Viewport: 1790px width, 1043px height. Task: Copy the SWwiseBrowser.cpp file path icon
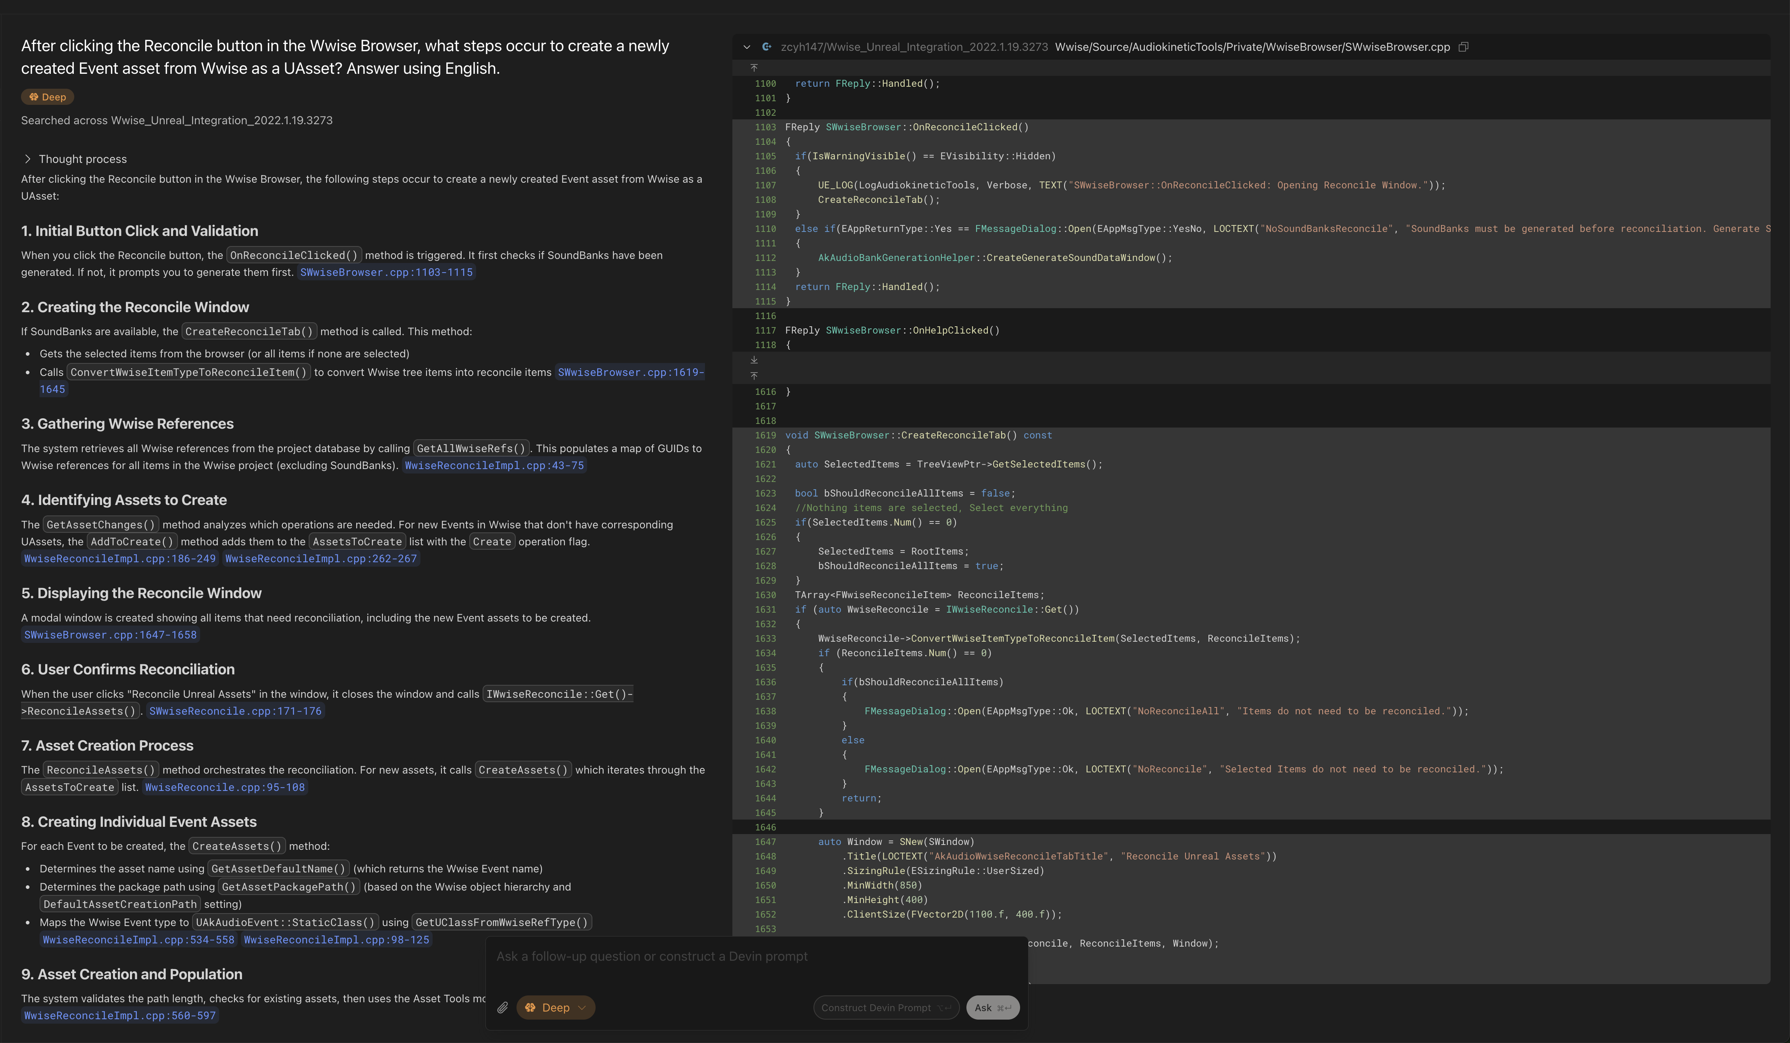tap(1463, 47)
